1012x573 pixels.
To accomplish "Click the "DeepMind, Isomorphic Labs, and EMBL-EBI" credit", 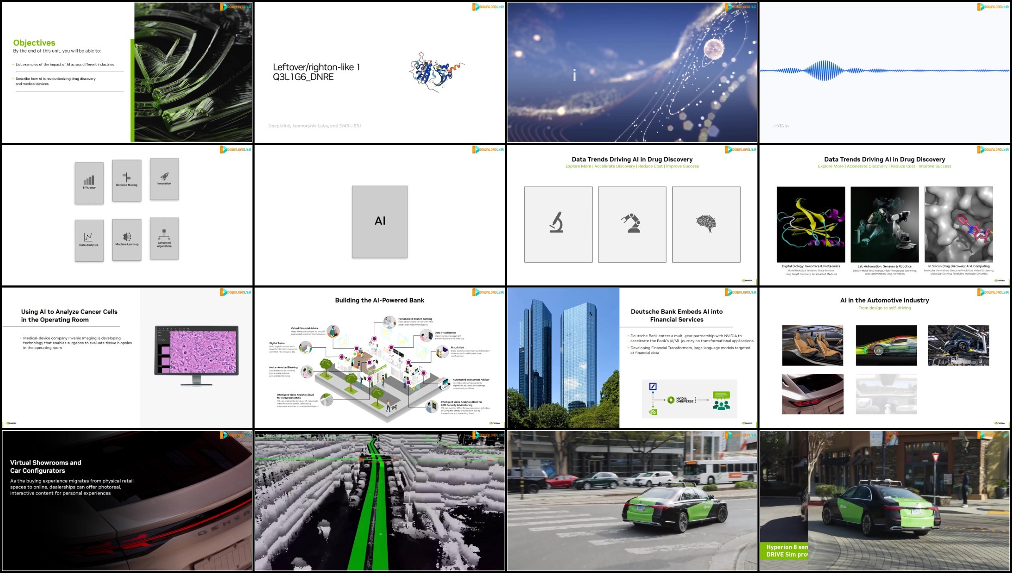I will coord(314,125).
